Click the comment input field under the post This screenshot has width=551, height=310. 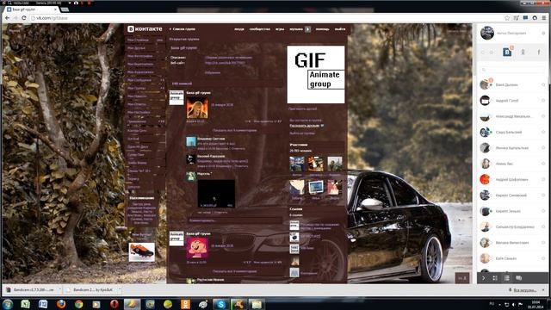pos(234,220)
